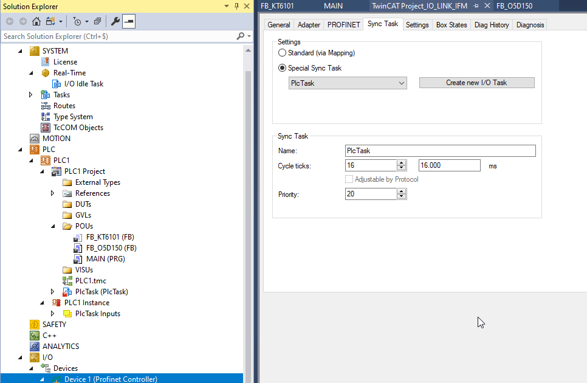This screenshot has width=587, height=383.
Task: Select Special Sync Task radio button
Action: [x=282, y=68]
